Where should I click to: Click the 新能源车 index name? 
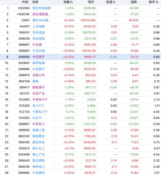[x=38, y=87]
